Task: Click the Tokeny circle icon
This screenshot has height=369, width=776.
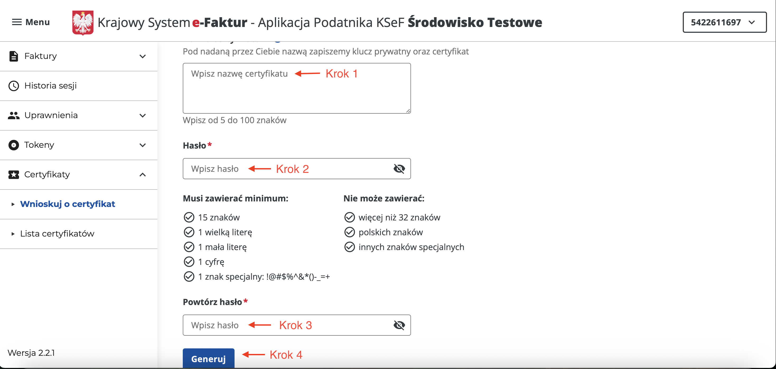Action: 13,145
